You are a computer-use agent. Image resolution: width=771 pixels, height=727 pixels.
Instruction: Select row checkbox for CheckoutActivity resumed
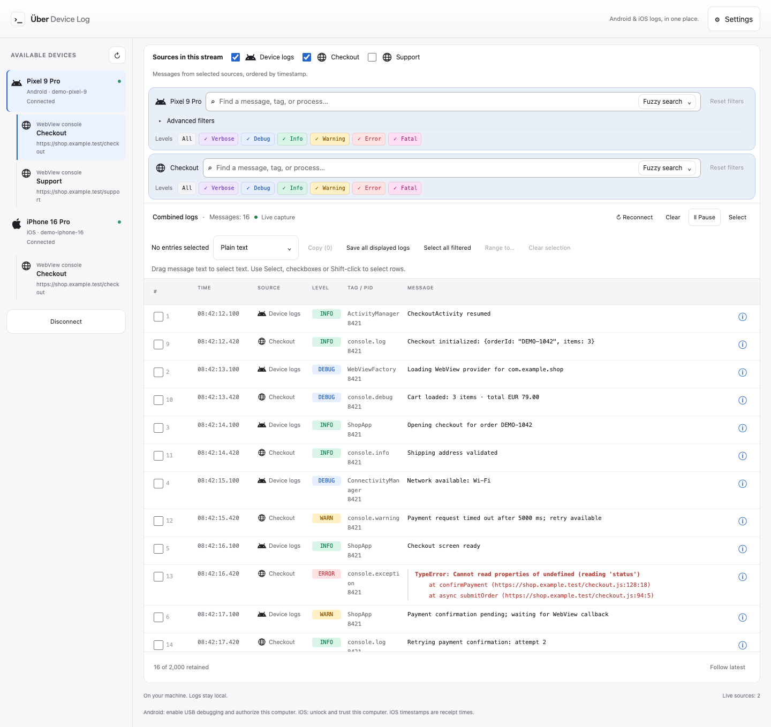click(158, 317)
